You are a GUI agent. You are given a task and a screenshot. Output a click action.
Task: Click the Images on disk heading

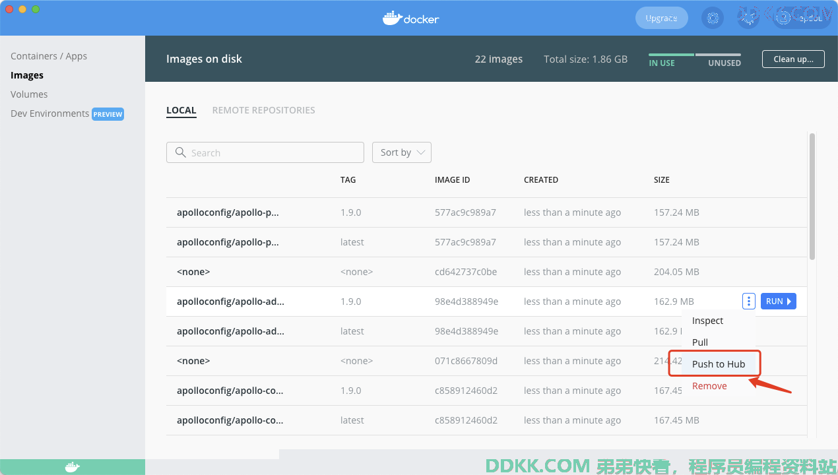click(204, 59)
